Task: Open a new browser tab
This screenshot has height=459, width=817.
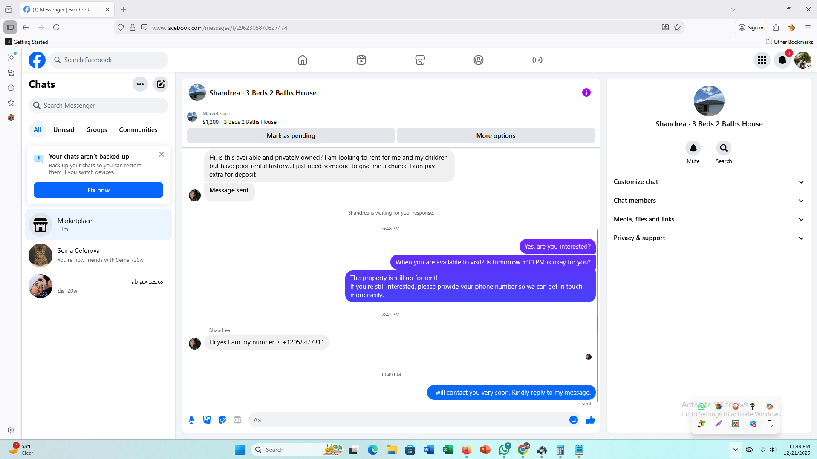Action: pos(124,9)
